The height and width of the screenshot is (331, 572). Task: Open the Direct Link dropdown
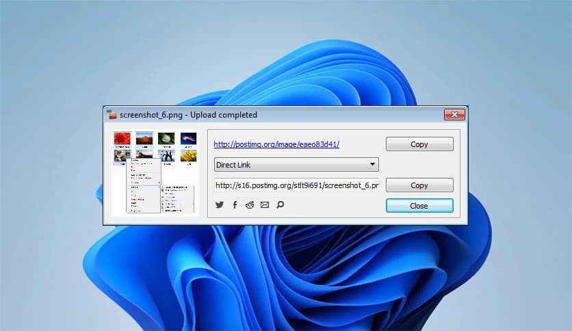pyautogui.click(x=296, y=165)
